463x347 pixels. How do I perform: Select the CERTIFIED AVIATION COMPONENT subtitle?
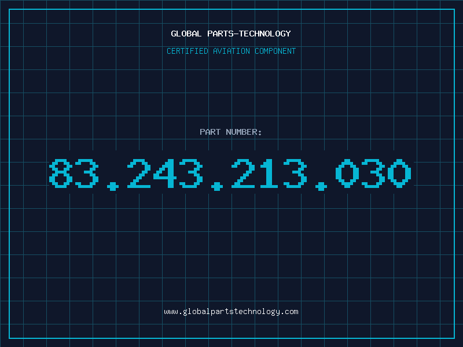coord(231,51)
